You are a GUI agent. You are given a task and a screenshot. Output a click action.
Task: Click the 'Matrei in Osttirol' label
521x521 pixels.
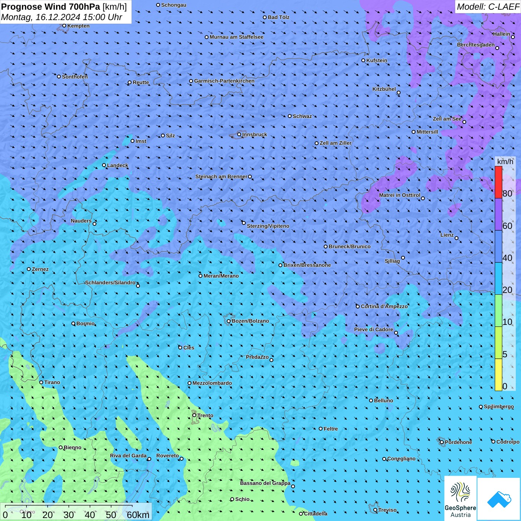(x=400, y=195)
